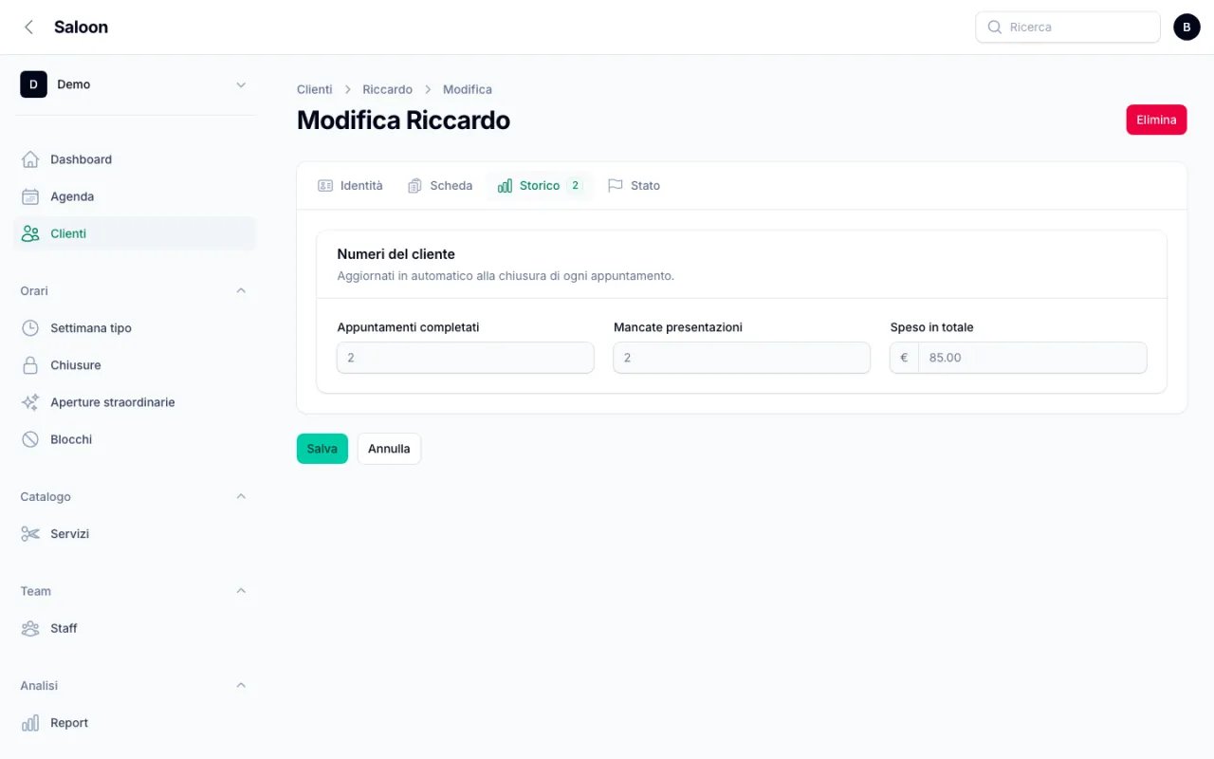1214x759 pixels.
Task: Collapse the Analisi sidebar group
Action: (x=241, y=685)
